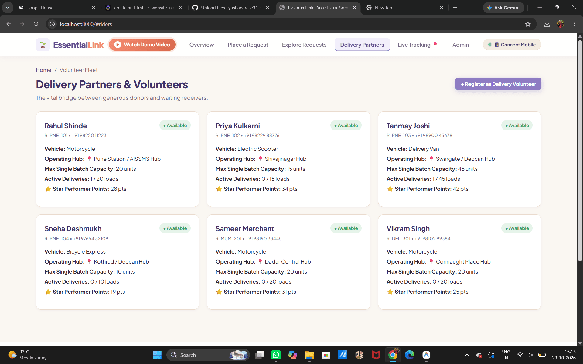Go back with the browser back arrow
Screen dimensions: 583x364
click(9, 24)
